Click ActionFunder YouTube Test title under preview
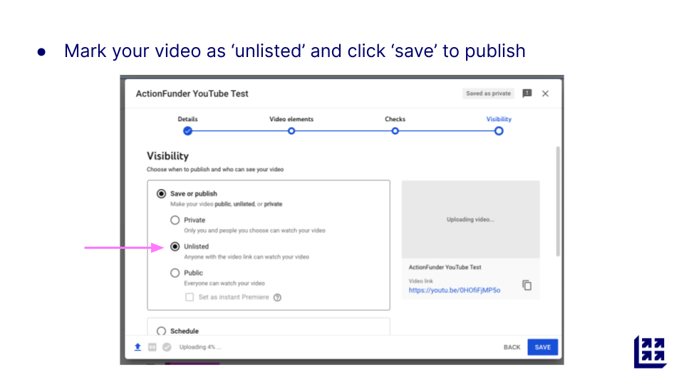The height and width of the screenshot is (385, 684). click(x=445, y=267)
